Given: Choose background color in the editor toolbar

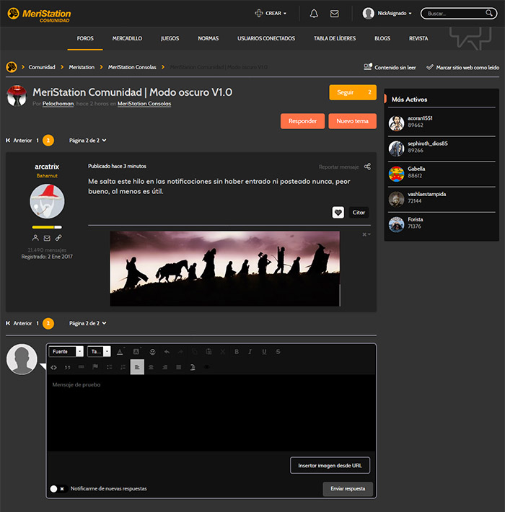Looking at the screenshot, I should pos(136,352).
